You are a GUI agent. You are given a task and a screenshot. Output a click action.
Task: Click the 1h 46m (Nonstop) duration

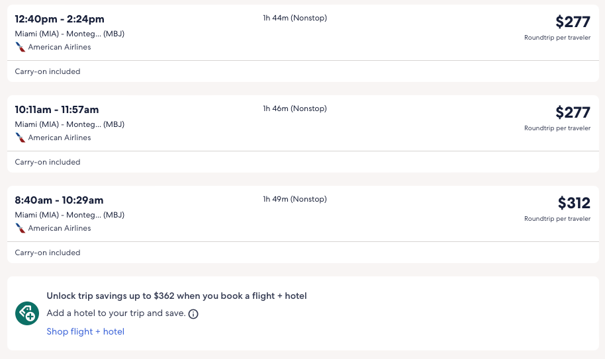coord(295,108)
